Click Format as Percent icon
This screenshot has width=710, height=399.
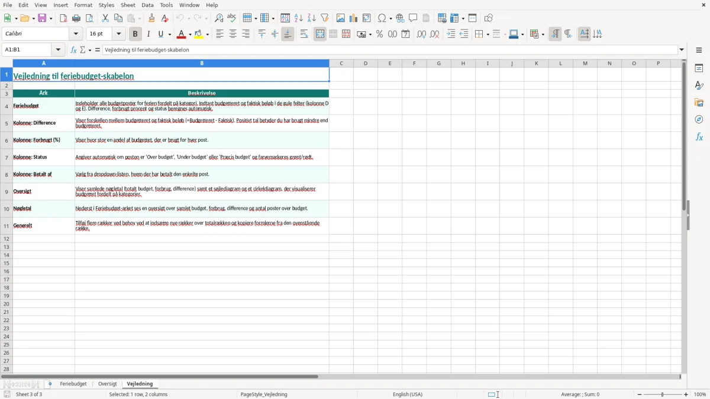pyautogui.click(x=379, y=34)
